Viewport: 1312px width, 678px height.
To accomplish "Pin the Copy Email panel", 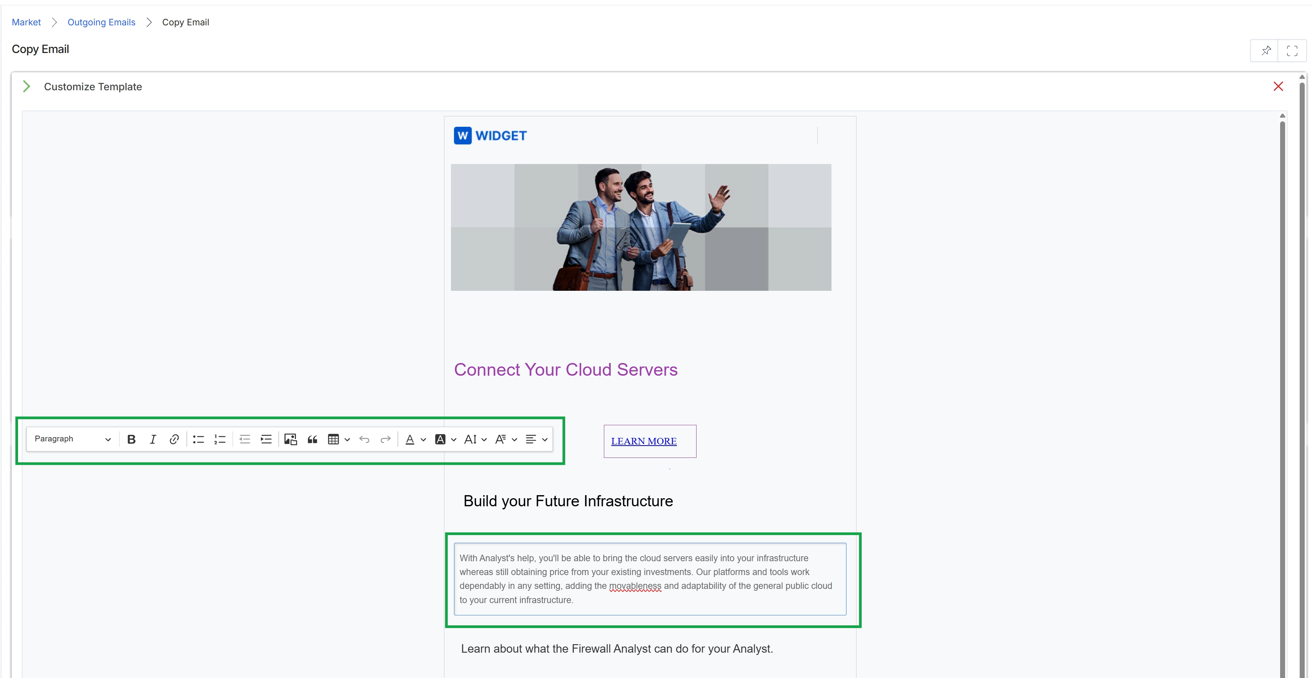I will (x=1265, y=50).
